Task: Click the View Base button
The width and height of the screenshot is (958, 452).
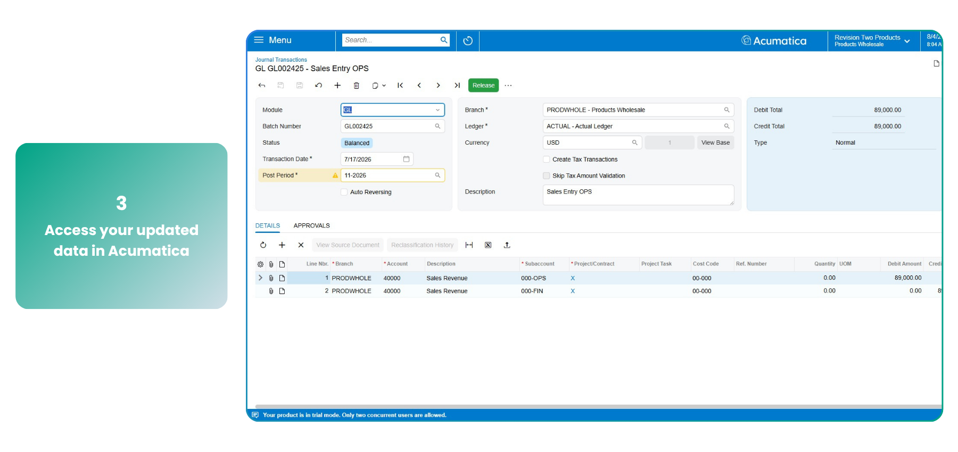Action: [715, 143]
